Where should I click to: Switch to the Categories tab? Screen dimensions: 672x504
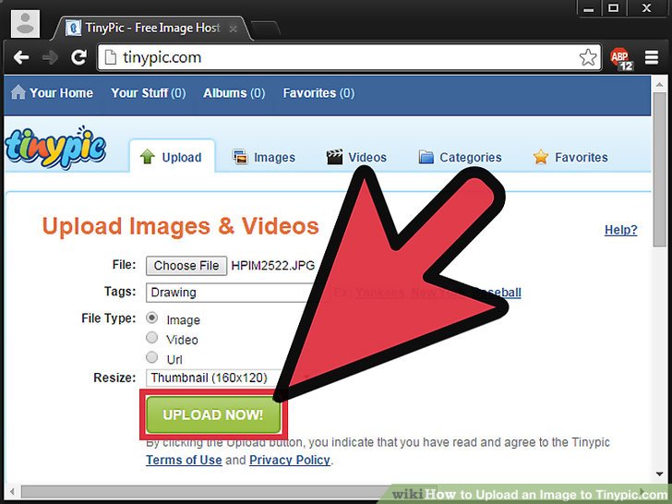coord(460,157)
